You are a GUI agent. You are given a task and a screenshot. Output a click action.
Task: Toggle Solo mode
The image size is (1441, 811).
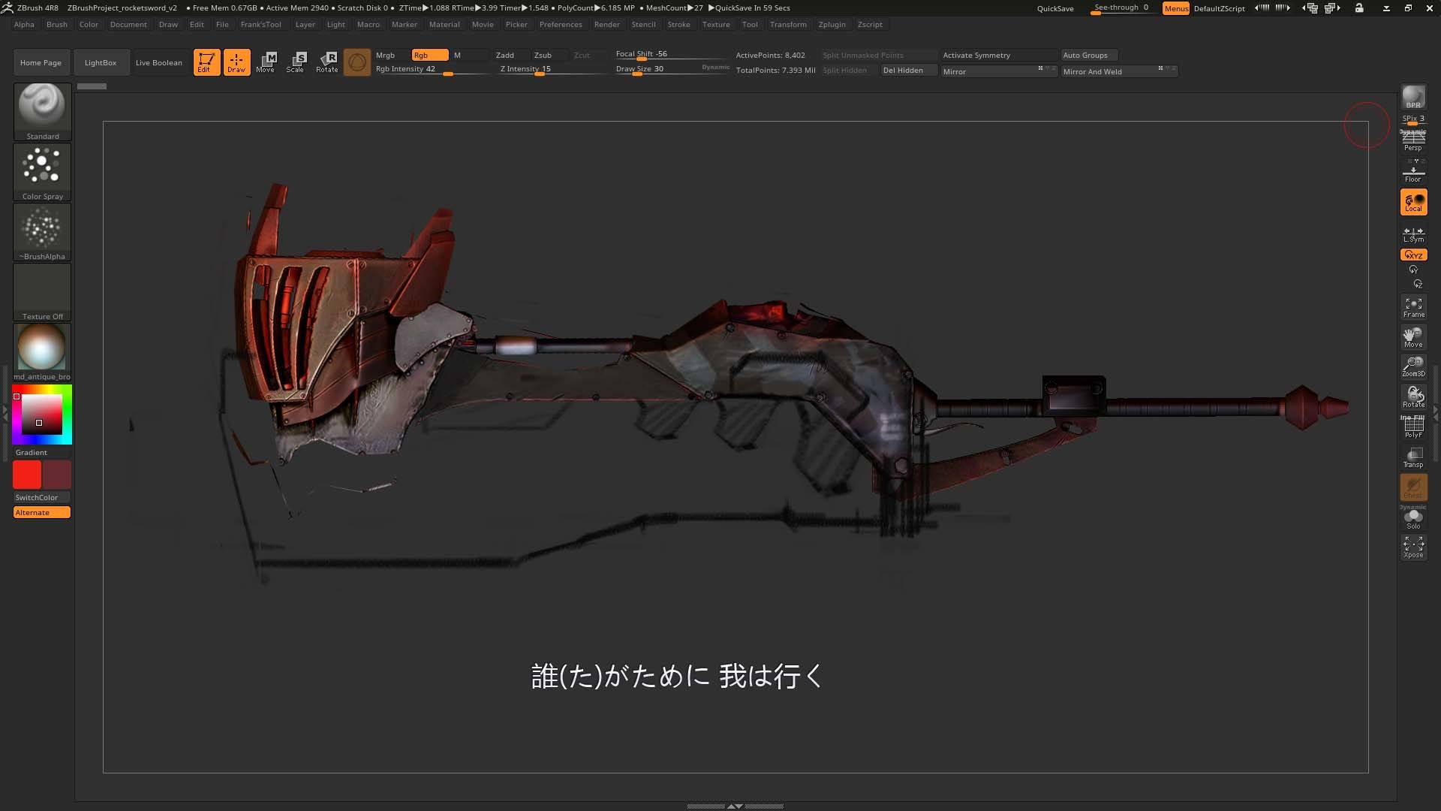click(1413, 519)
